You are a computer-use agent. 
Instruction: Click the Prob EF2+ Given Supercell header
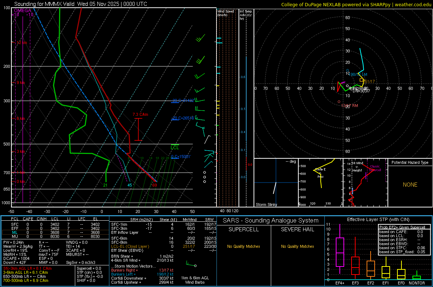402,227
